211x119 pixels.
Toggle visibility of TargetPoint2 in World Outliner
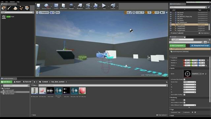[x=171, y=26]
